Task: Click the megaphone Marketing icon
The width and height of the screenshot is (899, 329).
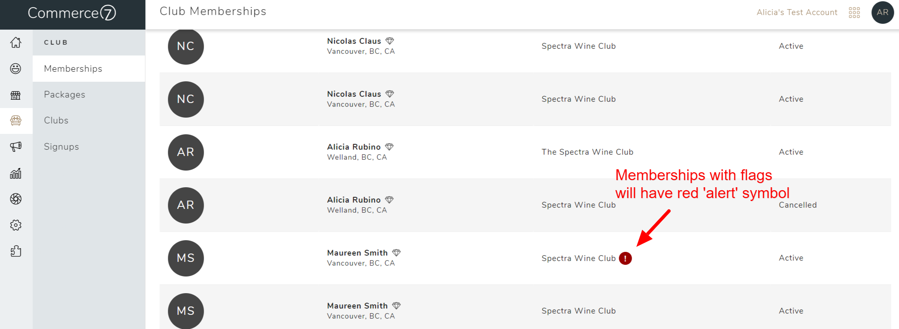Action: [x=16, y=147]
